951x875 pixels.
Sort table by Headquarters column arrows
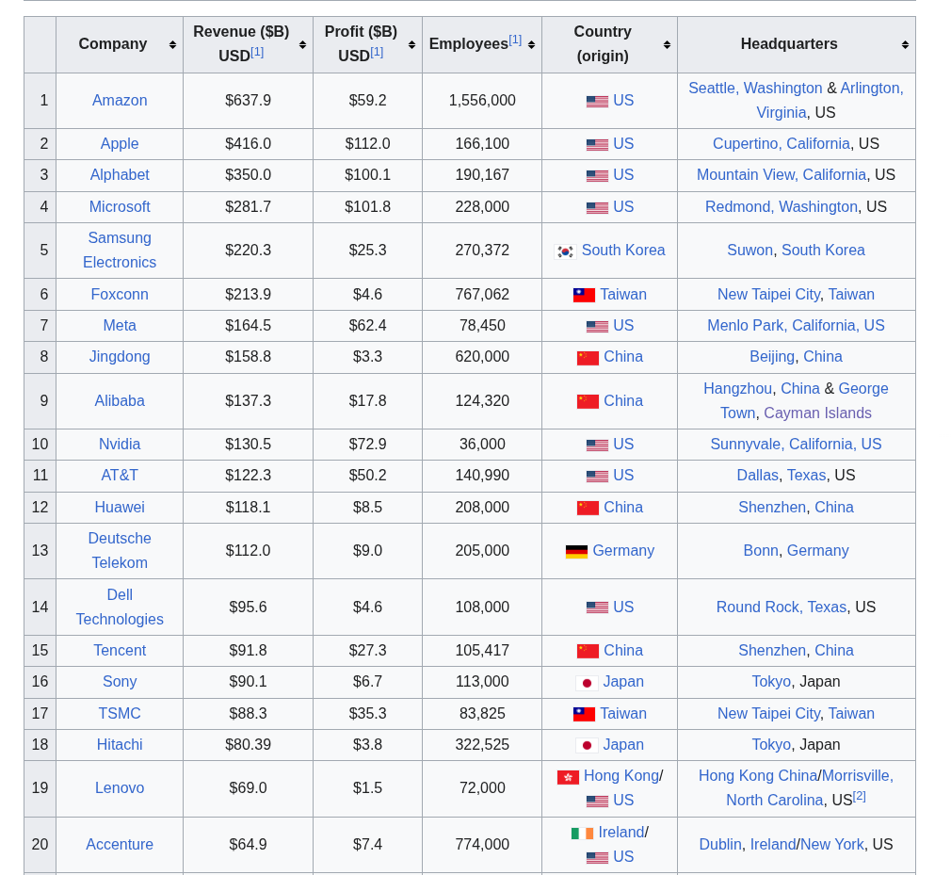(x=905, y=45)
